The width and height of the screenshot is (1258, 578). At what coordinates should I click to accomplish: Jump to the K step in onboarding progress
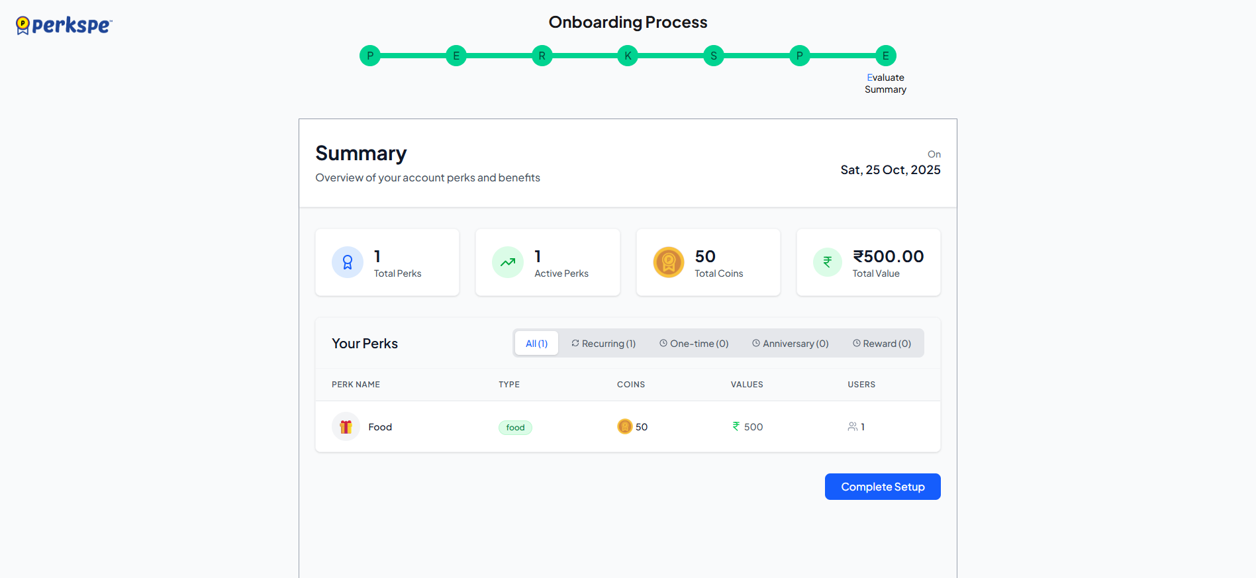tap(628, 56)
